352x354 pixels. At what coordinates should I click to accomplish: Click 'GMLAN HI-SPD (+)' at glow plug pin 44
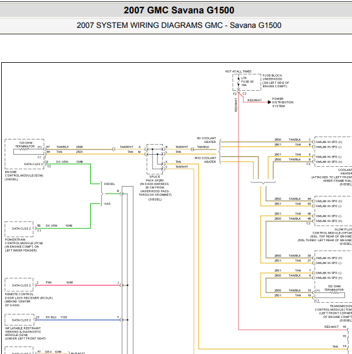pyautogui.click(x=329, y=201)
